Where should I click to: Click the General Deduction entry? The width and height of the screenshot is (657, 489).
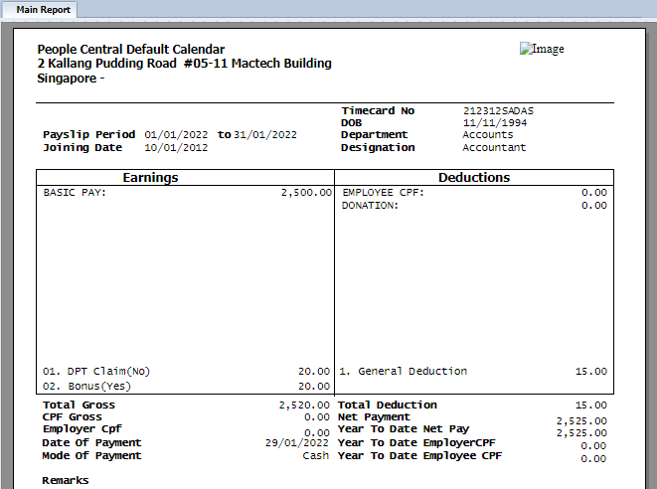click(x=403, y=371)
